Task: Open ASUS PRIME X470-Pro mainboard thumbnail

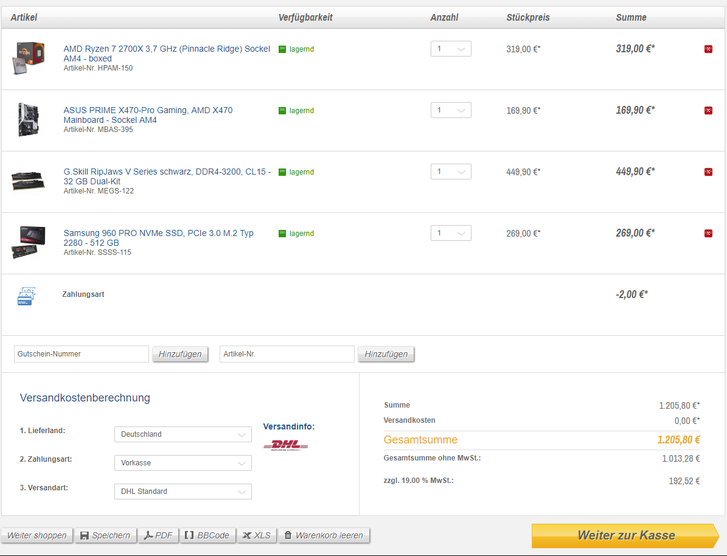Action: [28, 120]
